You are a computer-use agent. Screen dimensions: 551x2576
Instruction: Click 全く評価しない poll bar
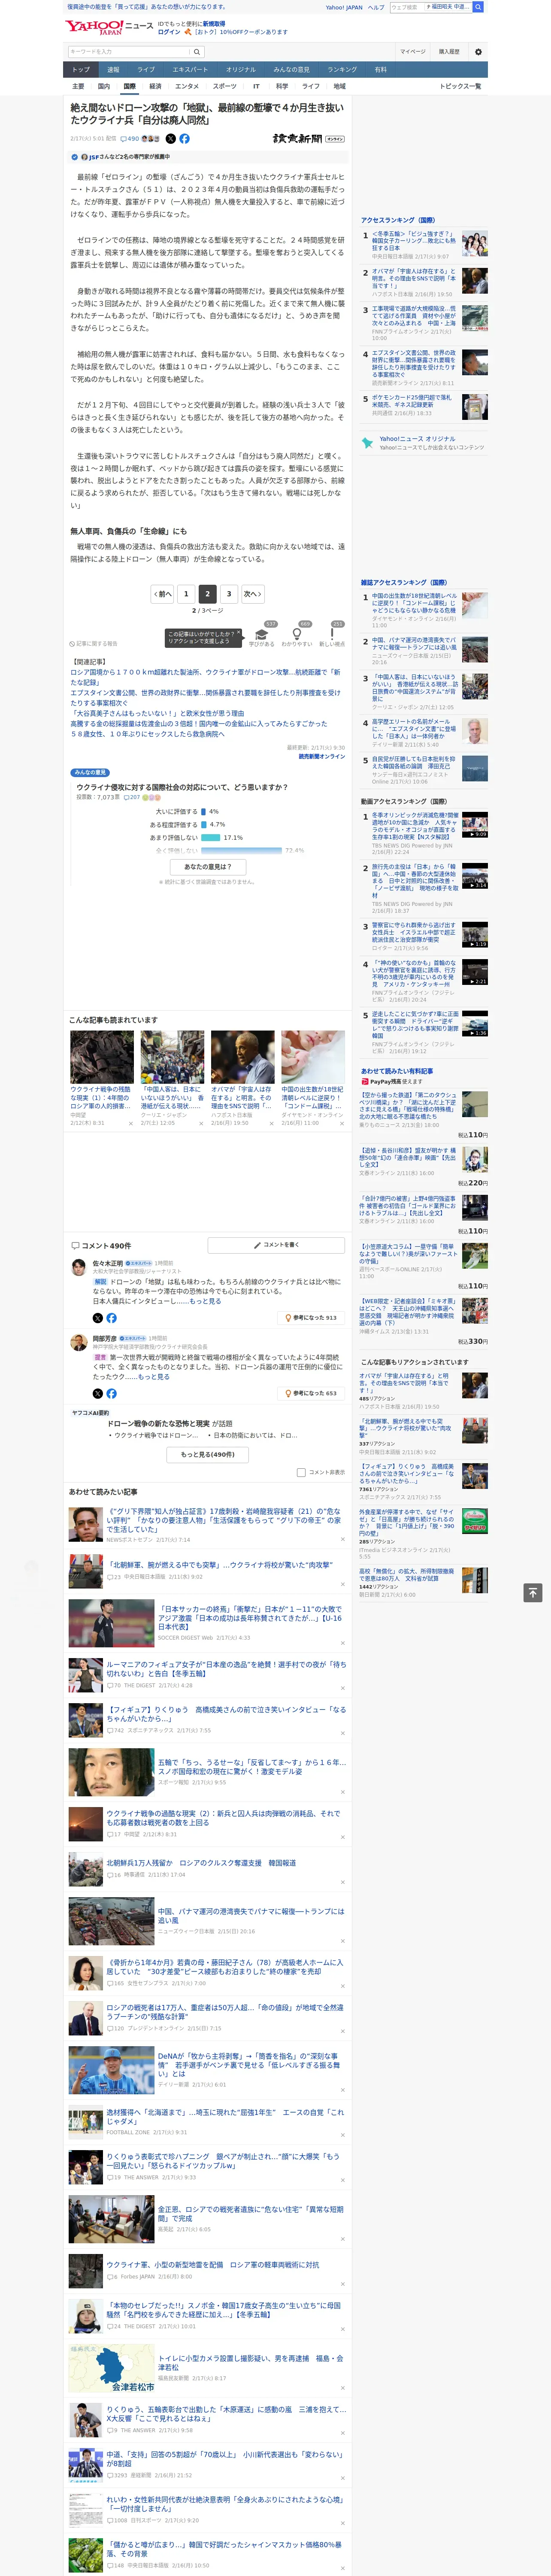point(242,851)
